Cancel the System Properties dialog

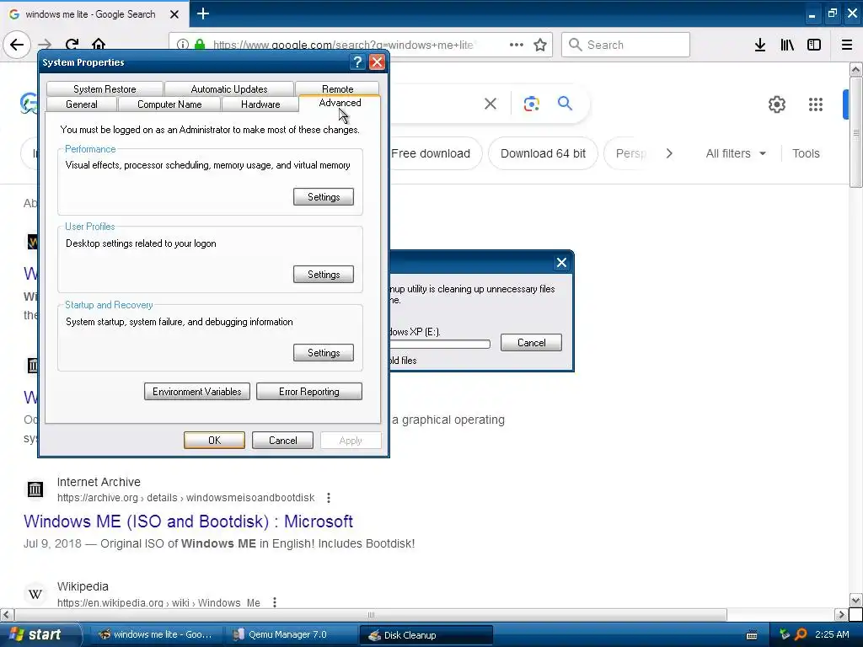(x=283, y=440)
